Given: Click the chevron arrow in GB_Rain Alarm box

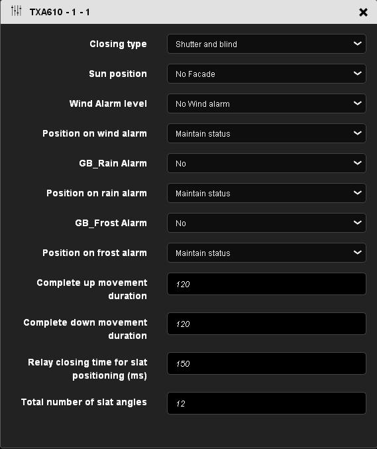Looking at the screenshot, I should pos(358,163).
